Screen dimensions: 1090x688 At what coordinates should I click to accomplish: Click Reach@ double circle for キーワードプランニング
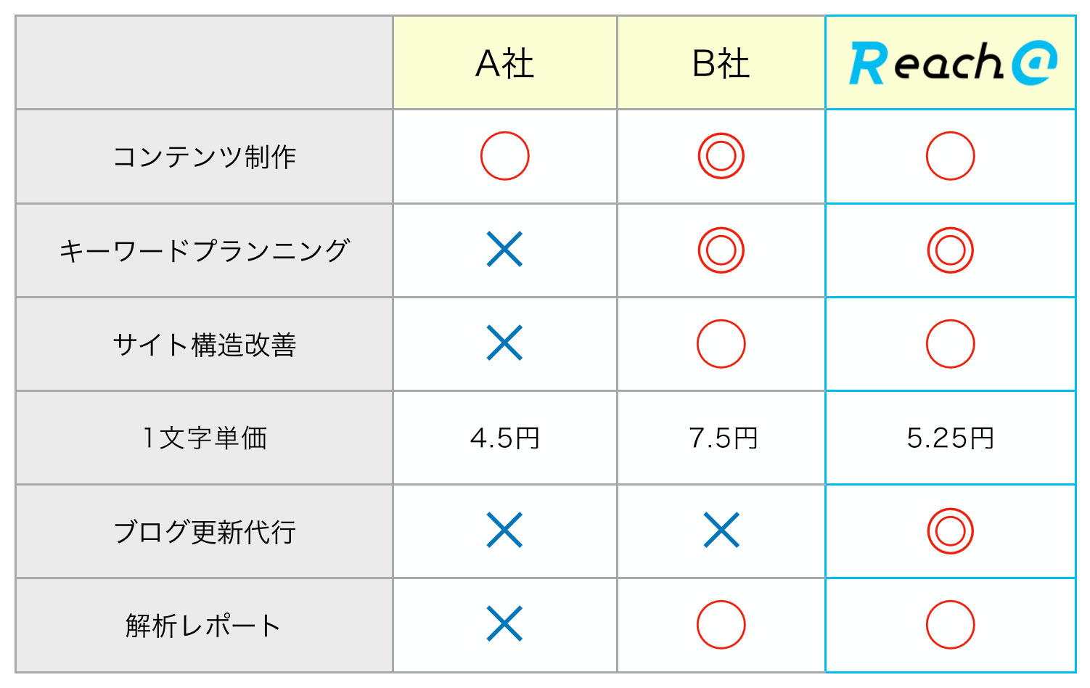pos(950,250)
